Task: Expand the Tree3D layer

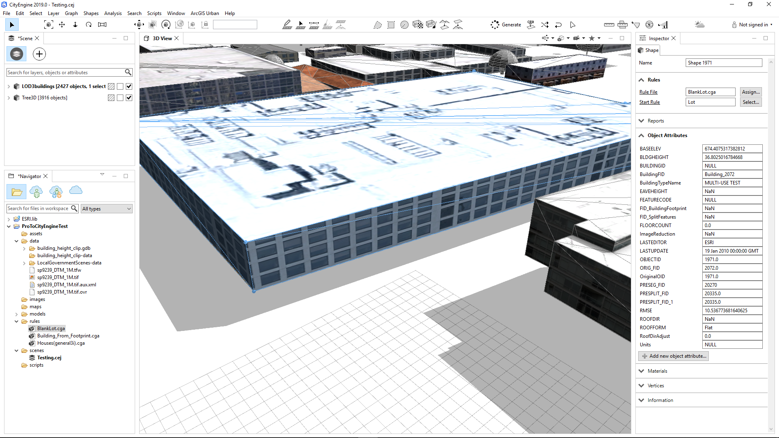Action: [9, 98]
